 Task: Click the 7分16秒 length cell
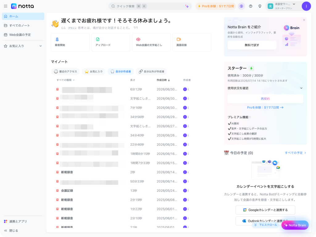tap(136, 108)
